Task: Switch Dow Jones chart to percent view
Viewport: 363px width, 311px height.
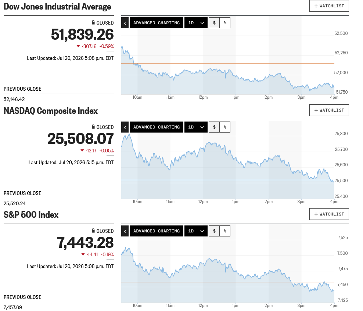Action: [x=225, y=23]
